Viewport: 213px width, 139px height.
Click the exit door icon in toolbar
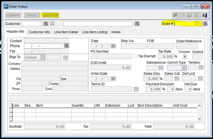[x=204, y=15]
